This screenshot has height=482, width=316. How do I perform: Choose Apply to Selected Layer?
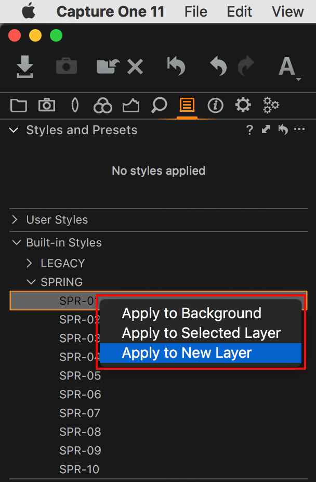[x=201, y=333]
